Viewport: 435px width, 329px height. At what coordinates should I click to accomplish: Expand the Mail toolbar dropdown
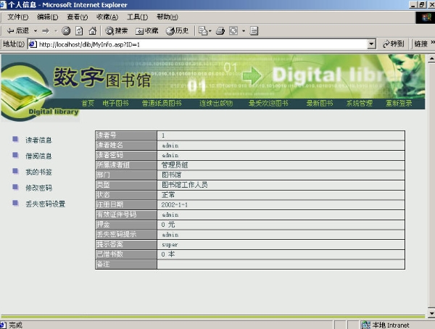(x=211, y=30)
